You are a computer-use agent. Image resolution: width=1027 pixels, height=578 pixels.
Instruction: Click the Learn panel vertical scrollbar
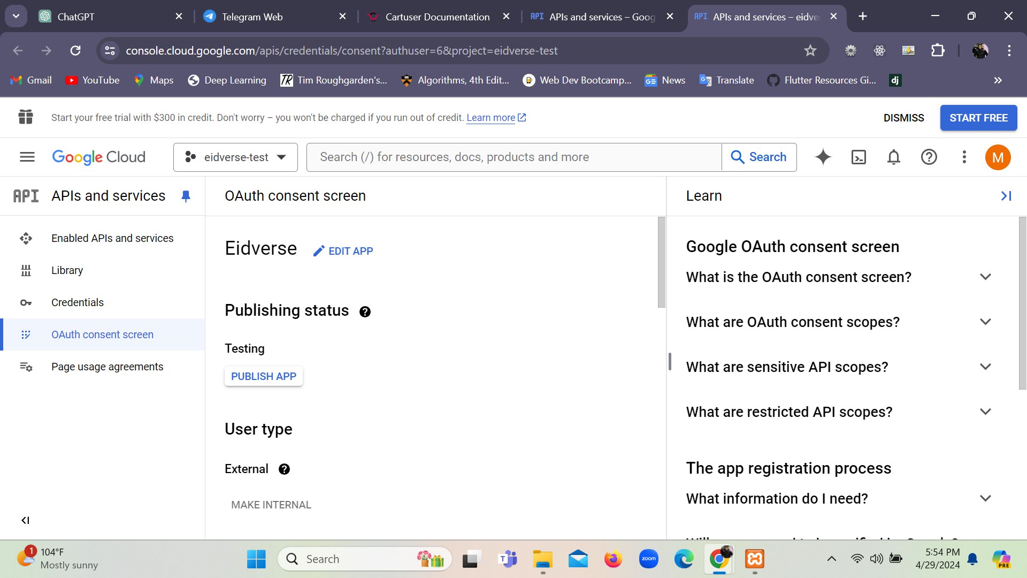pyautogui.click(x=1022, y=303)
